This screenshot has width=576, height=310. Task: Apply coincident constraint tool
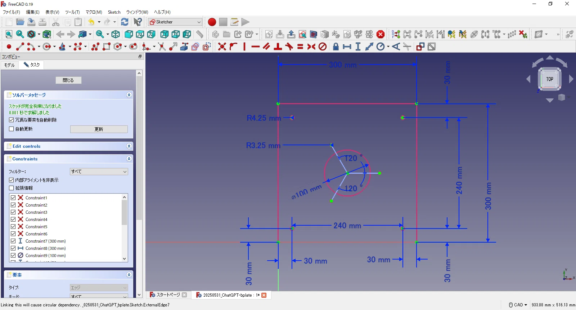click(222, 46)
